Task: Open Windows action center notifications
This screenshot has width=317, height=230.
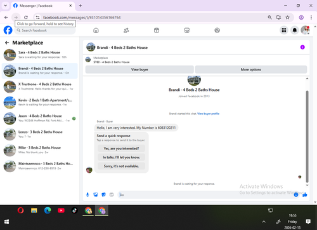Action: point(308,222)
